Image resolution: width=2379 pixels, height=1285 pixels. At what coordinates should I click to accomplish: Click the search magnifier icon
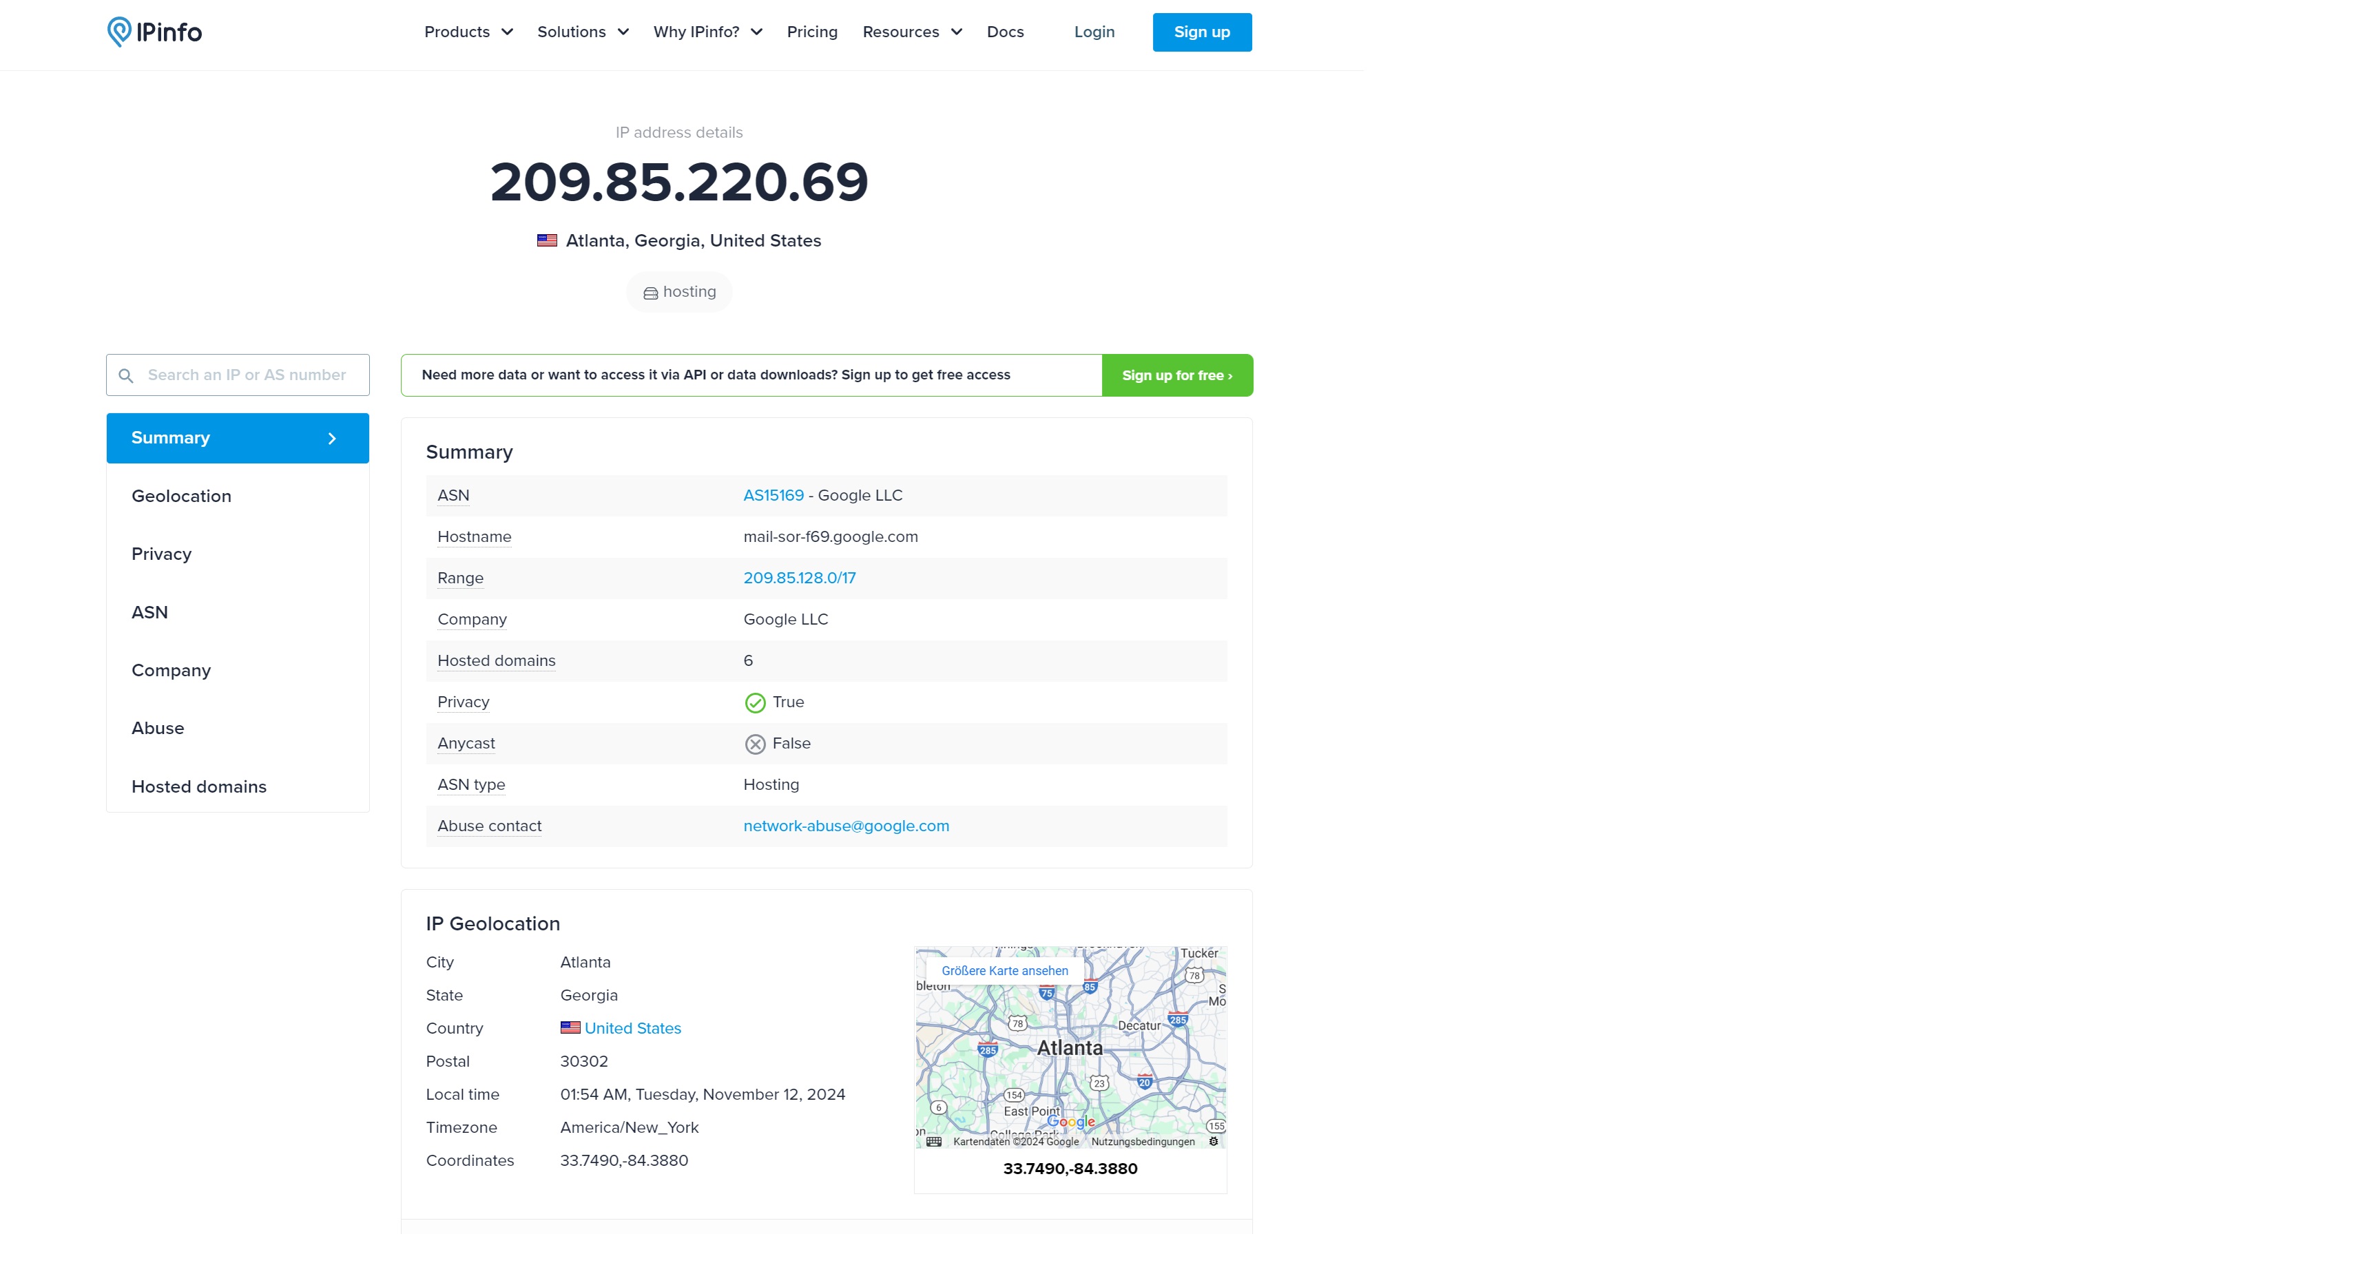[x=127, y=376]
